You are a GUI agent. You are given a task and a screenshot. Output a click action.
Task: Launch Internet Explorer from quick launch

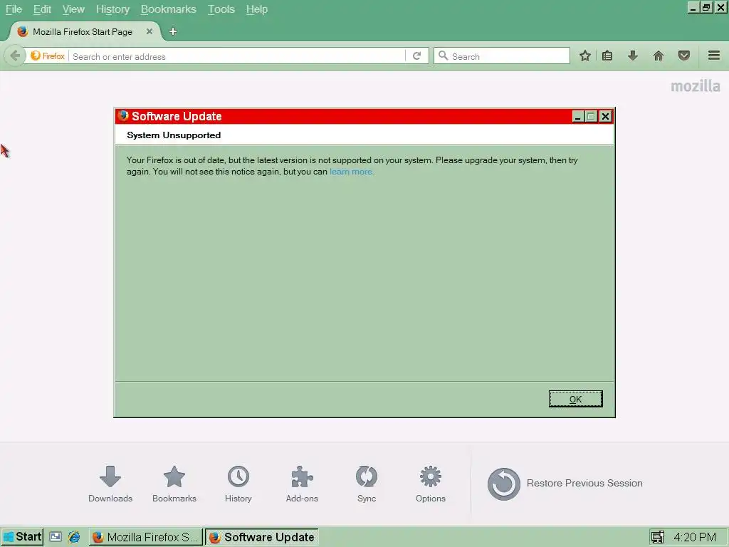coord(74,537)
